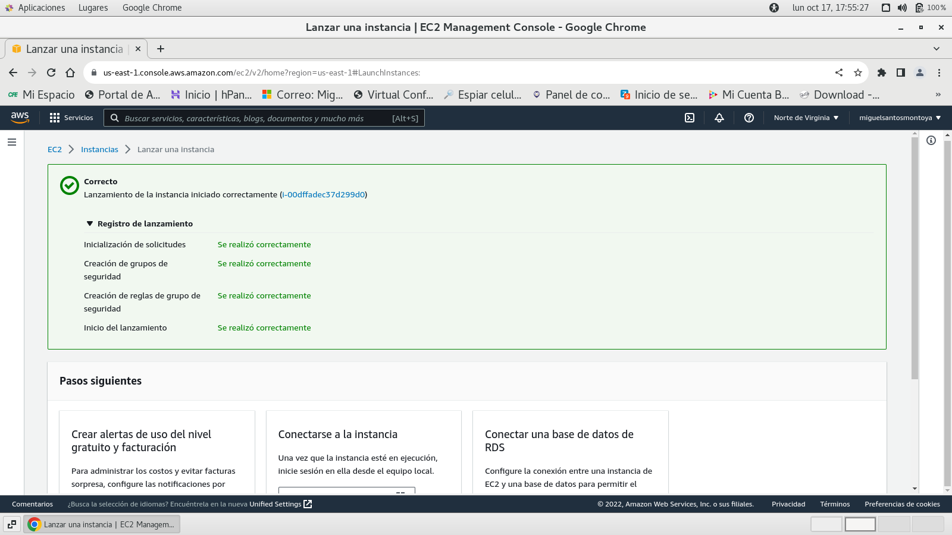This screenshot has height=535, width=952.
Task: Open the Norte de Virginia region dropdown
Action: 806,118
